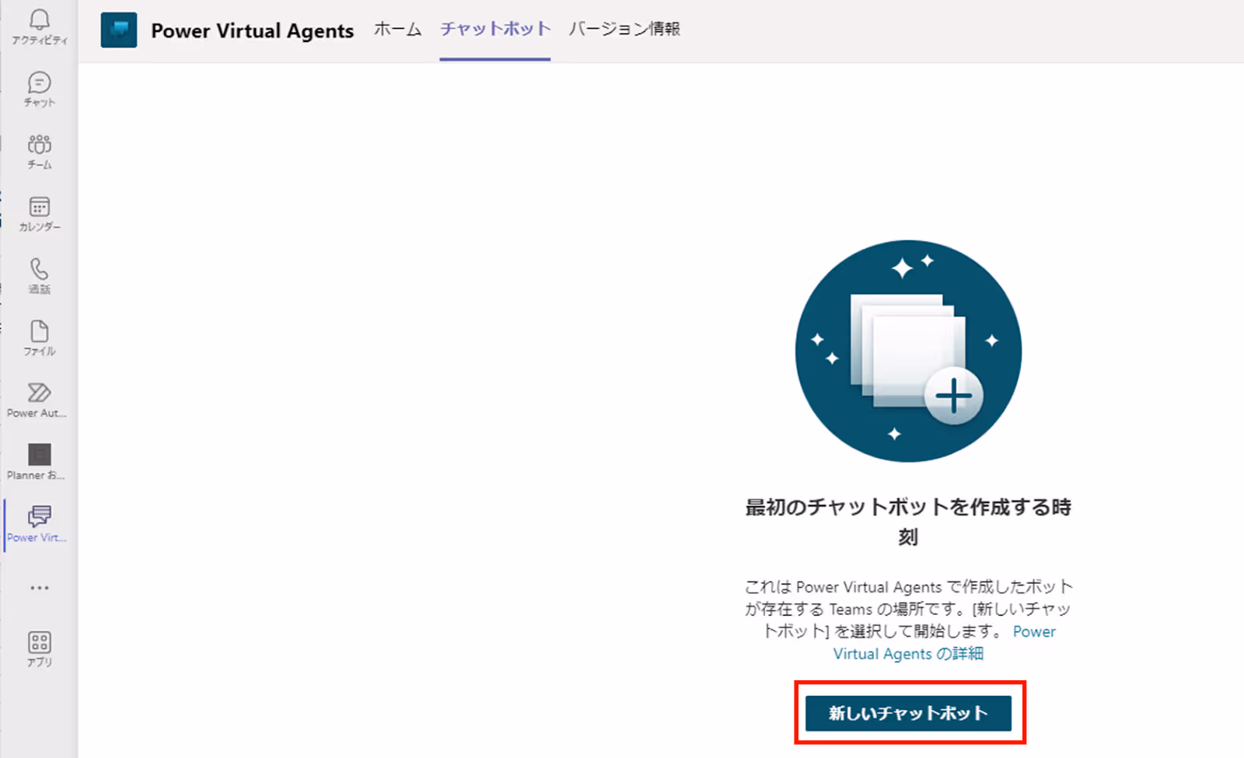Screen dimensions: 1244x758
Task: Click the heading 最初のチャットボットを作成する時刻
Action: pos(908,522)
